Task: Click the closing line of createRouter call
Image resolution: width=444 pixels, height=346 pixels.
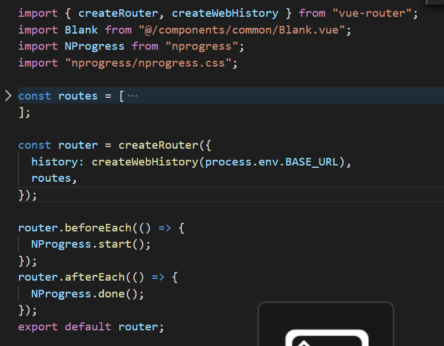Action: point(28,195)
